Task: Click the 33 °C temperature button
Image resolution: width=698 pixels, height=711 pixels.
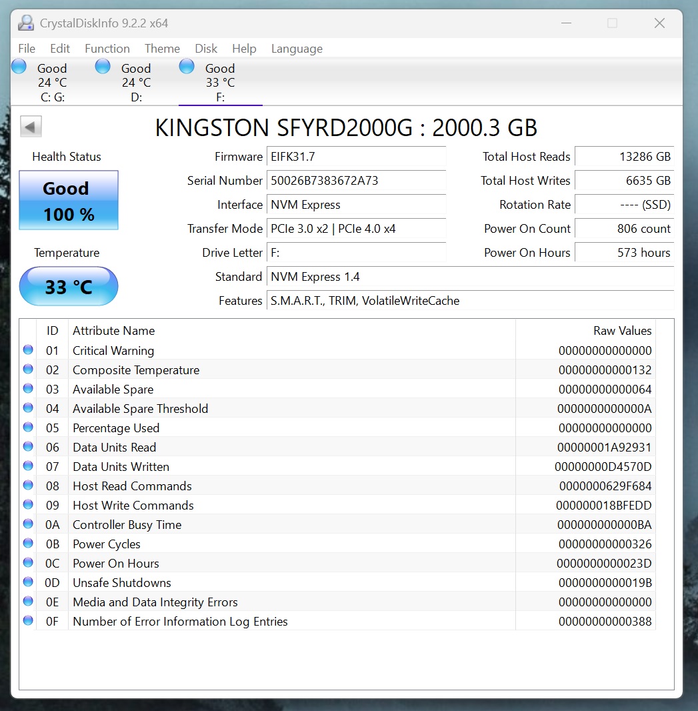Action: pyautogui.click(x=69, y=286)
